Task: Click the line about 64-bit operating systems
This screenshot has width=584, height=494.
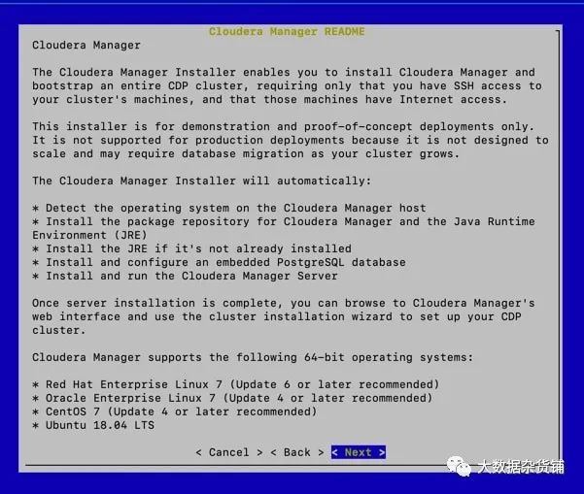Action: pos(253,357)
